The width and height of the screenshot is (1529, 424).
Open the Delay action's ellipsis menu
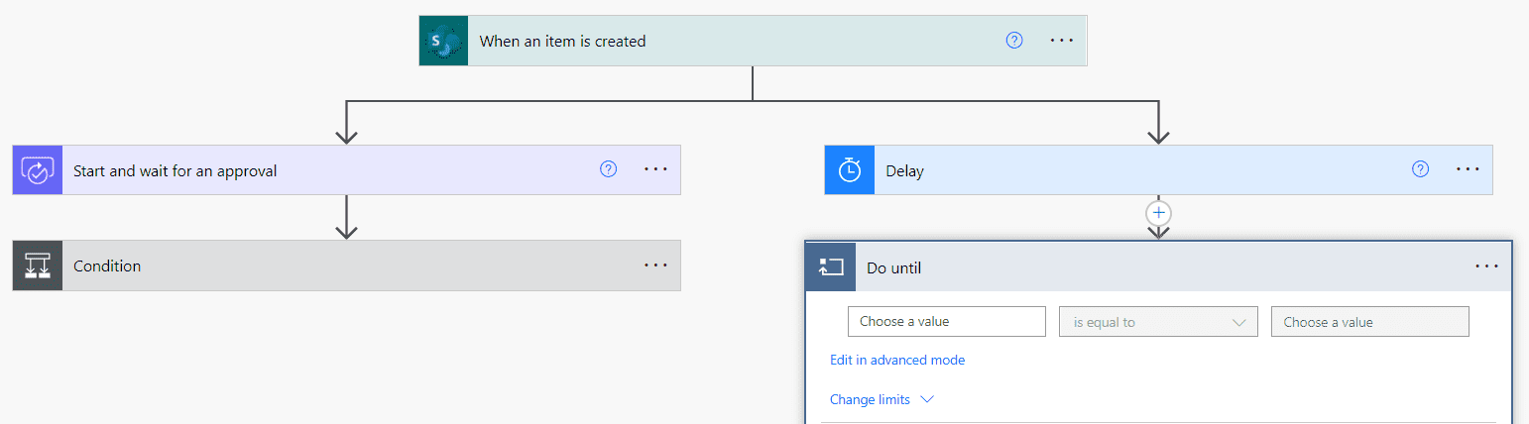tap(1469, 169)
